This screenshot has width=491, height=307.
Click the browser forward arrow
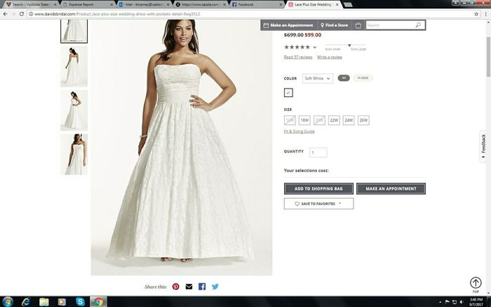(x=13, y=14)
